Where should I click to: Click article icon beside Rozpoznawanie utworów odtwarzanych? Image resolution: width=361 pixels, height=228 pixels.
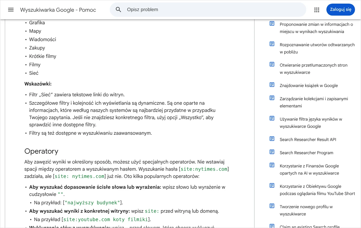272,44
